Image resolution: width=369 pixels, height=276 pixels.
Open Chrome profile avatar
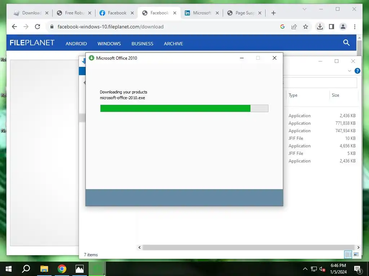343,27
